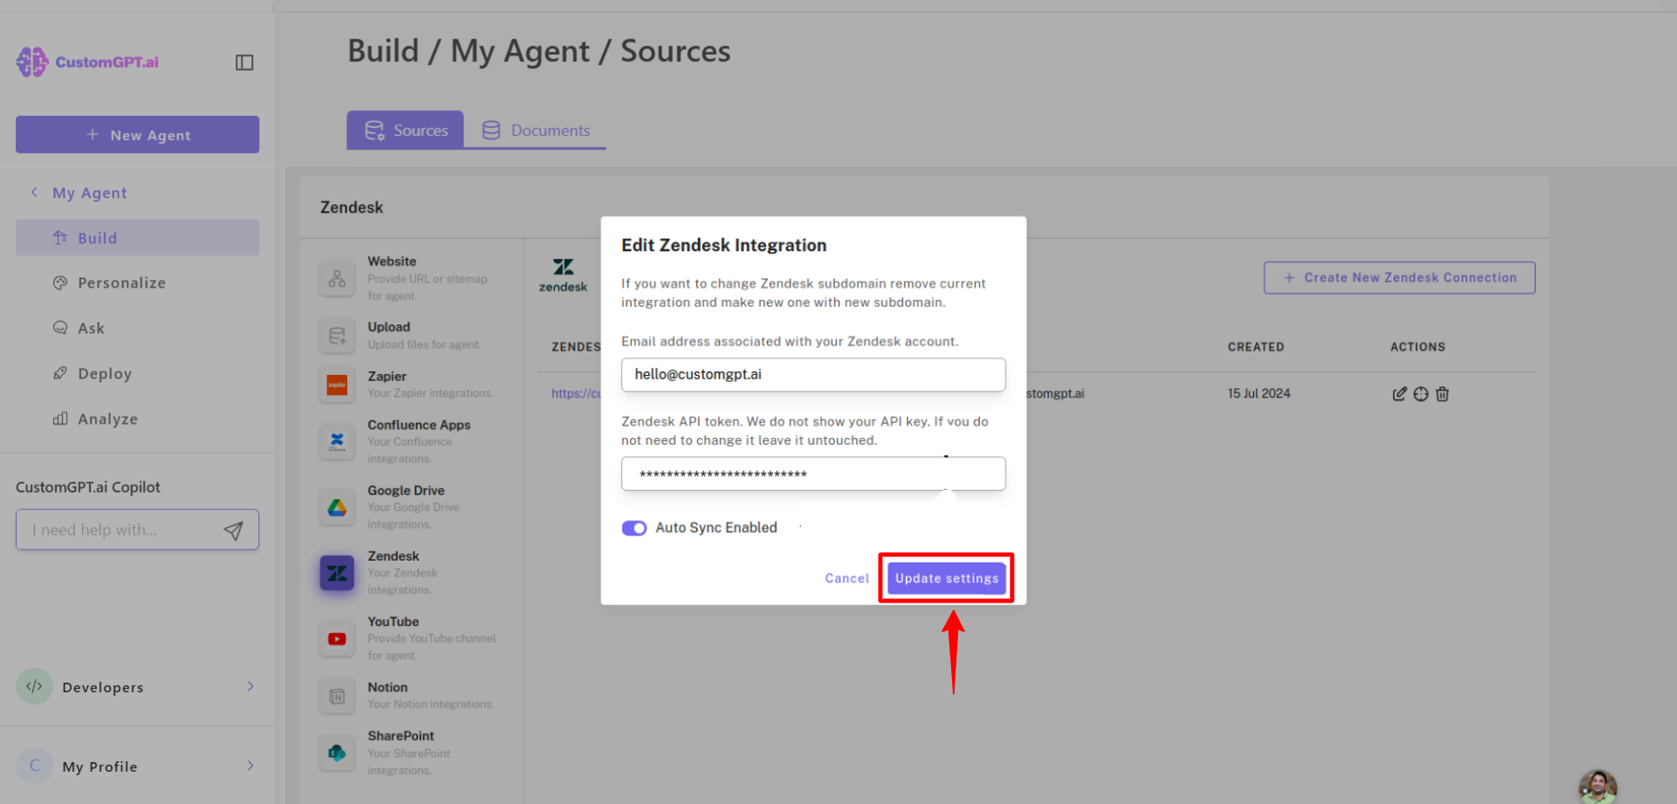The width and height of the screenshot is (1677, 804).
Task: Open the Zendesk subdomain https link
Action: coord(576,393)
